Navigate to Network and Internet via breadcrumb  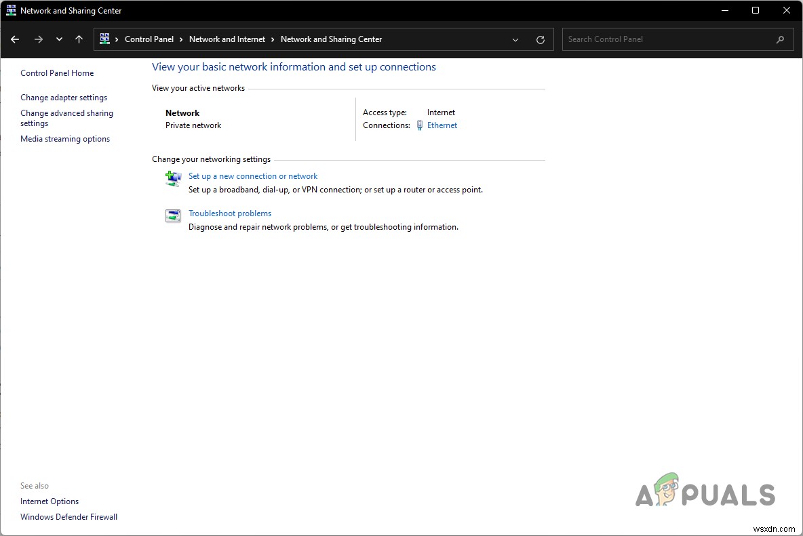pyautogui.click(x=227, y=39)
